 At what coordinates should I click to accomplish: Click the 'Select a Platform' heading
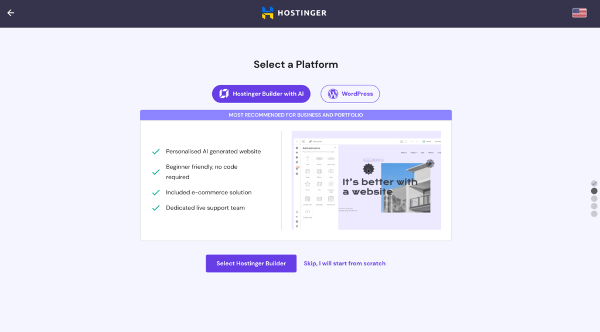pos(296,64)
